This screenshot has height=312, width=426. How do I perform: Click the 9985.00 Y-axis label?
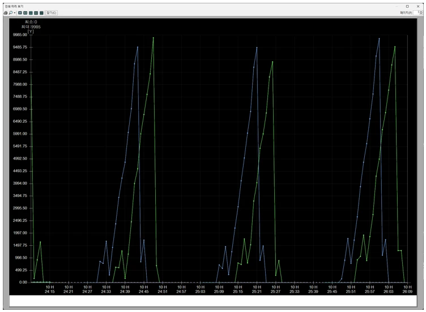[20, 35]
